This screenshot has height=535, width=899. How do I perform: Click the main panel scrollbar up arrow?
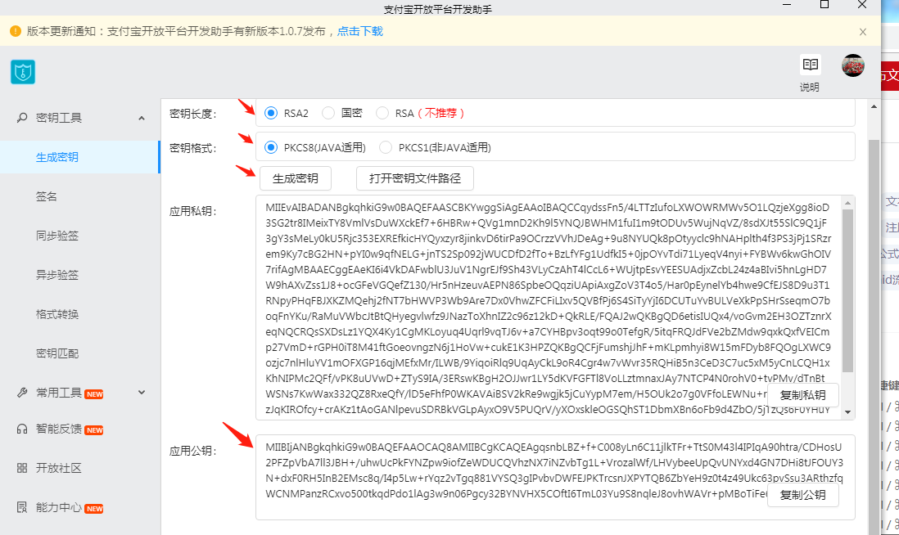[x=874, y=106]
